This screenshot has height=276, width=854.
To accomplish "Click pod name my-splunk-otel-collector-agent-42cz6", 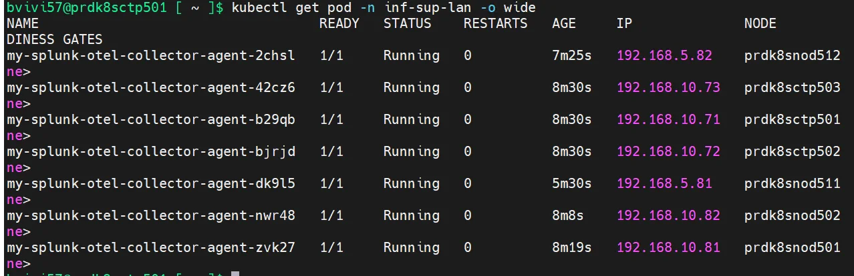I will 150,87.
